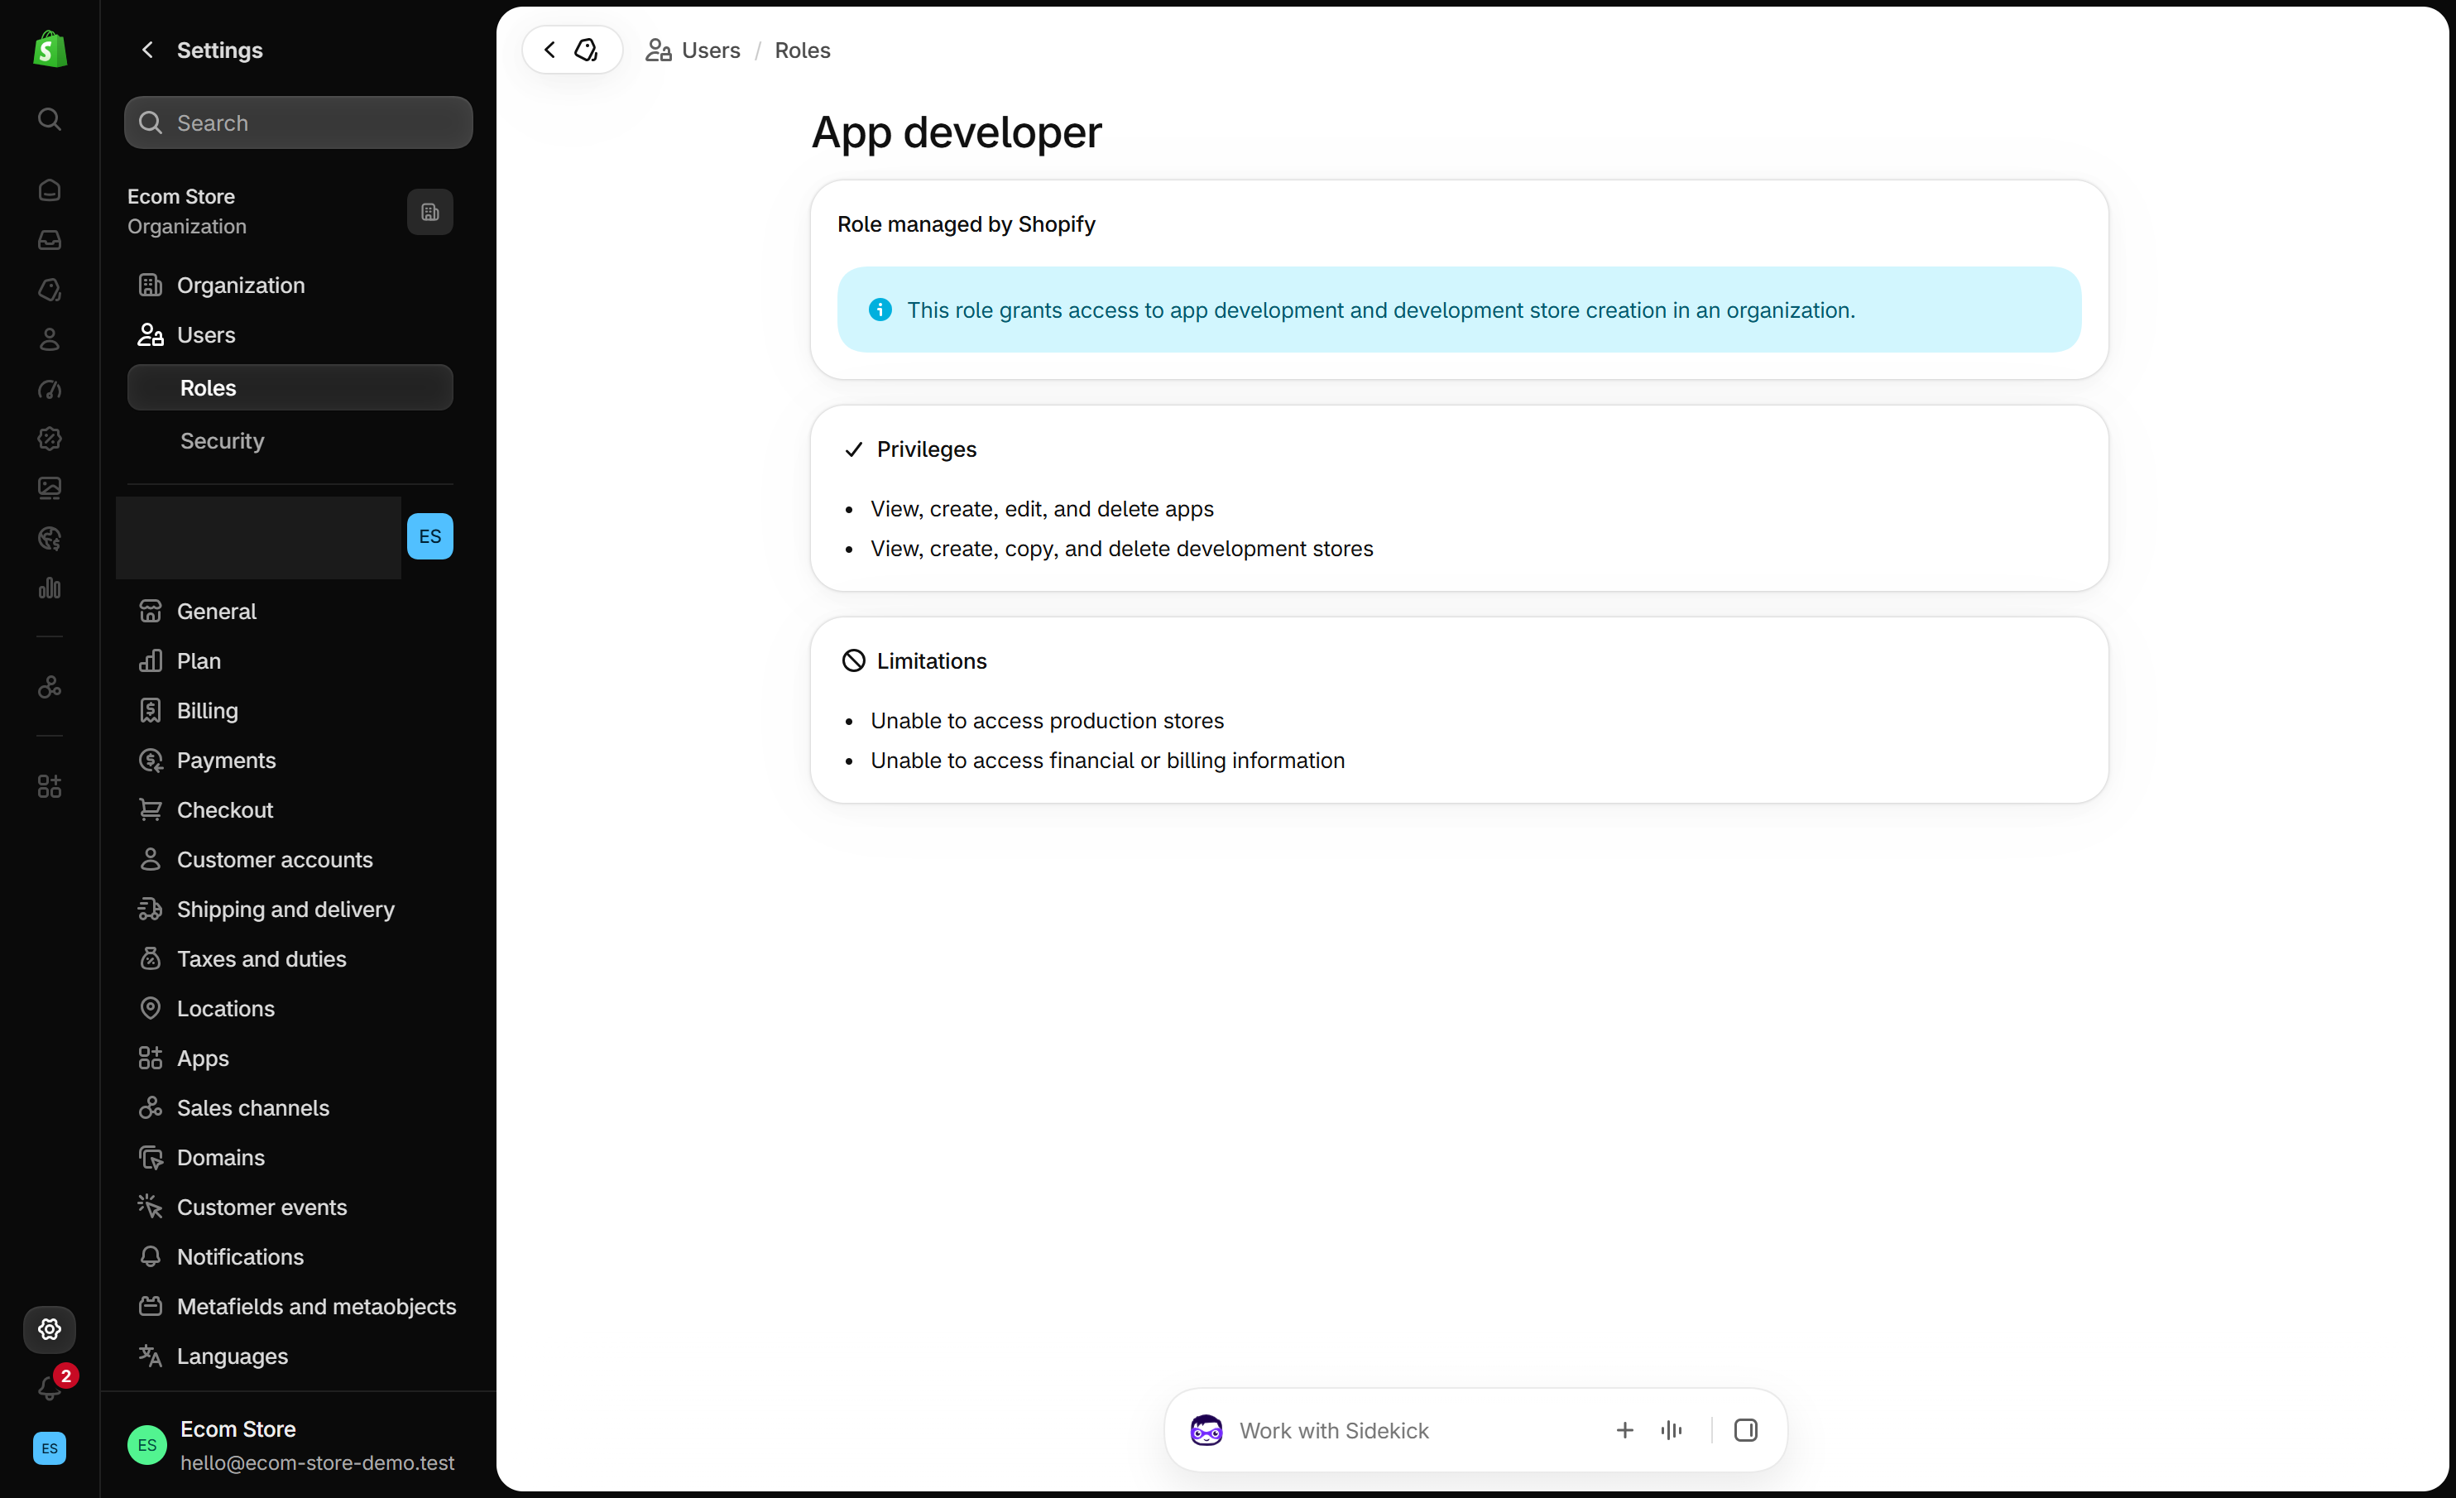Click the Sidekick icon beside back arrow
This screenshot has width=2456, height=1498.
[587, 50]
